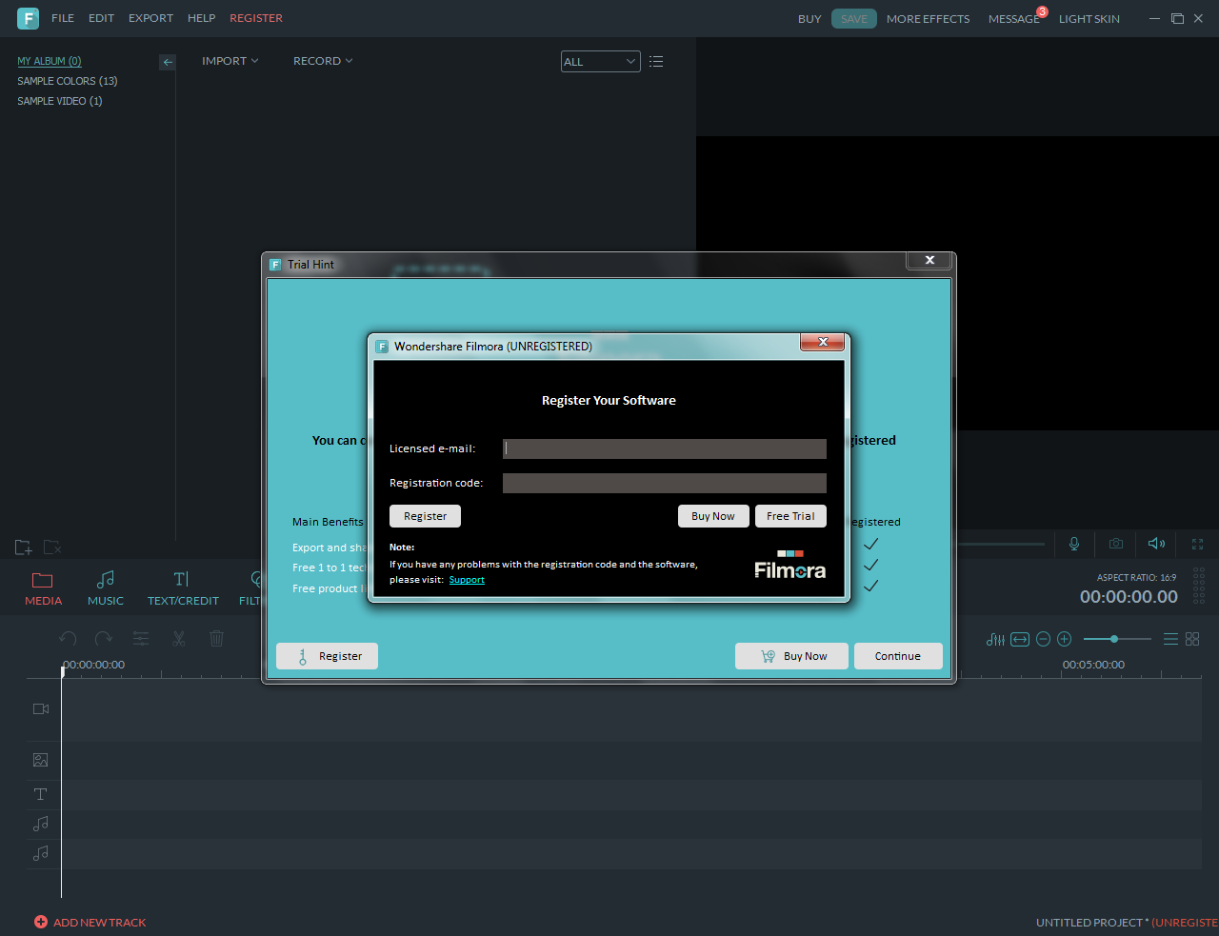
Task: Click the Free Trial button
Action: point(790,515)
